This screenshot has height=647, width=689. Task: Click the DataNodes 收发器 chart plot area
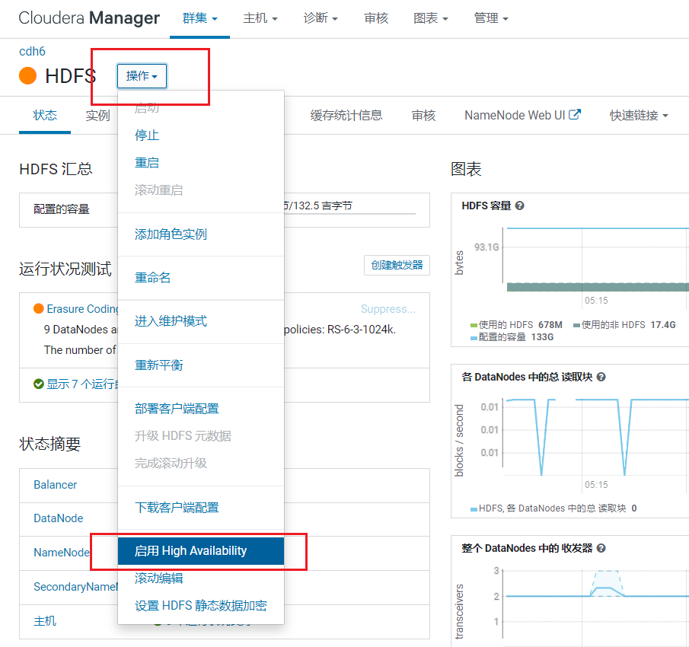coord(596,604)
